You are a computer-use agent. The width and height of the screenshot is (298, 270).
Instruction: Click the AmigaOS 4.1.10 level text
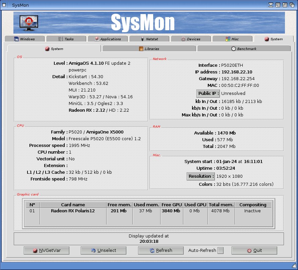point(86,63)
